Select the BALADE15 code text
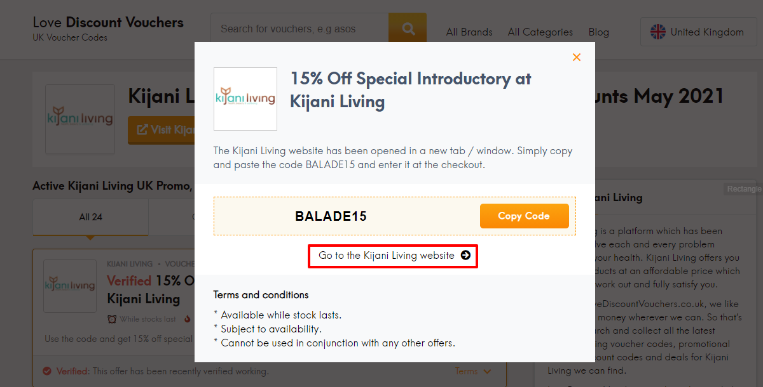The image size is (763, 387). (331, 216)
